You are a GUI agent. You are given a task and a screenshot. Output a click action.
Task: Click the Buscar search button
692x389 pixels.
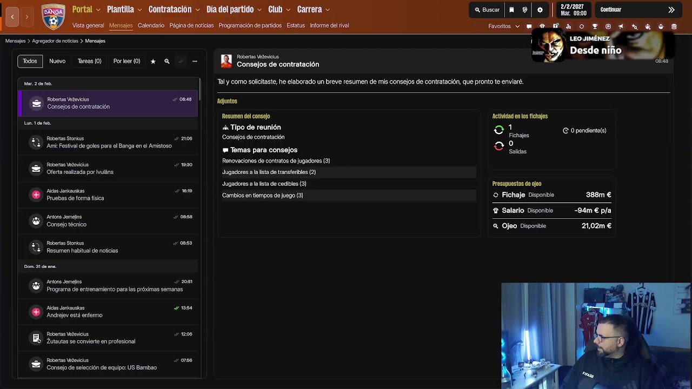point(488,10)
